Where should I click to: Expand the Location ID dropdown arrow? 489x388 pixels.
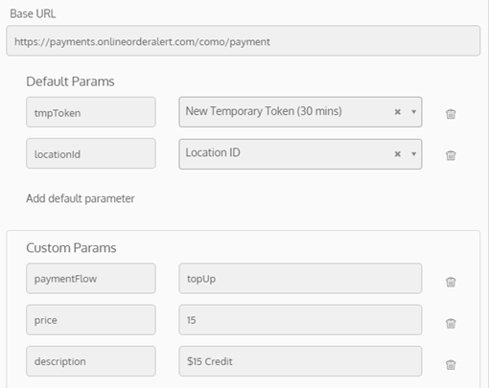(413, 154)
